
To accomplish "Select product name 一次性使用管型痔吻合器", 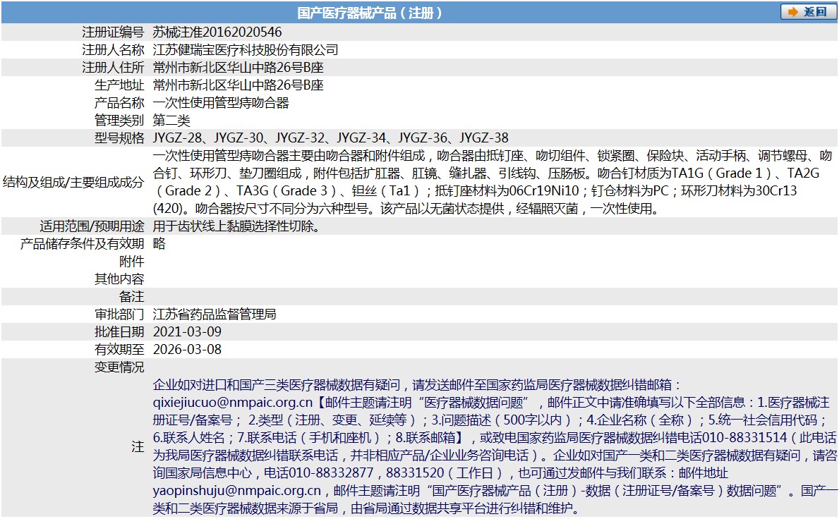I will click(x=221, y=103).
